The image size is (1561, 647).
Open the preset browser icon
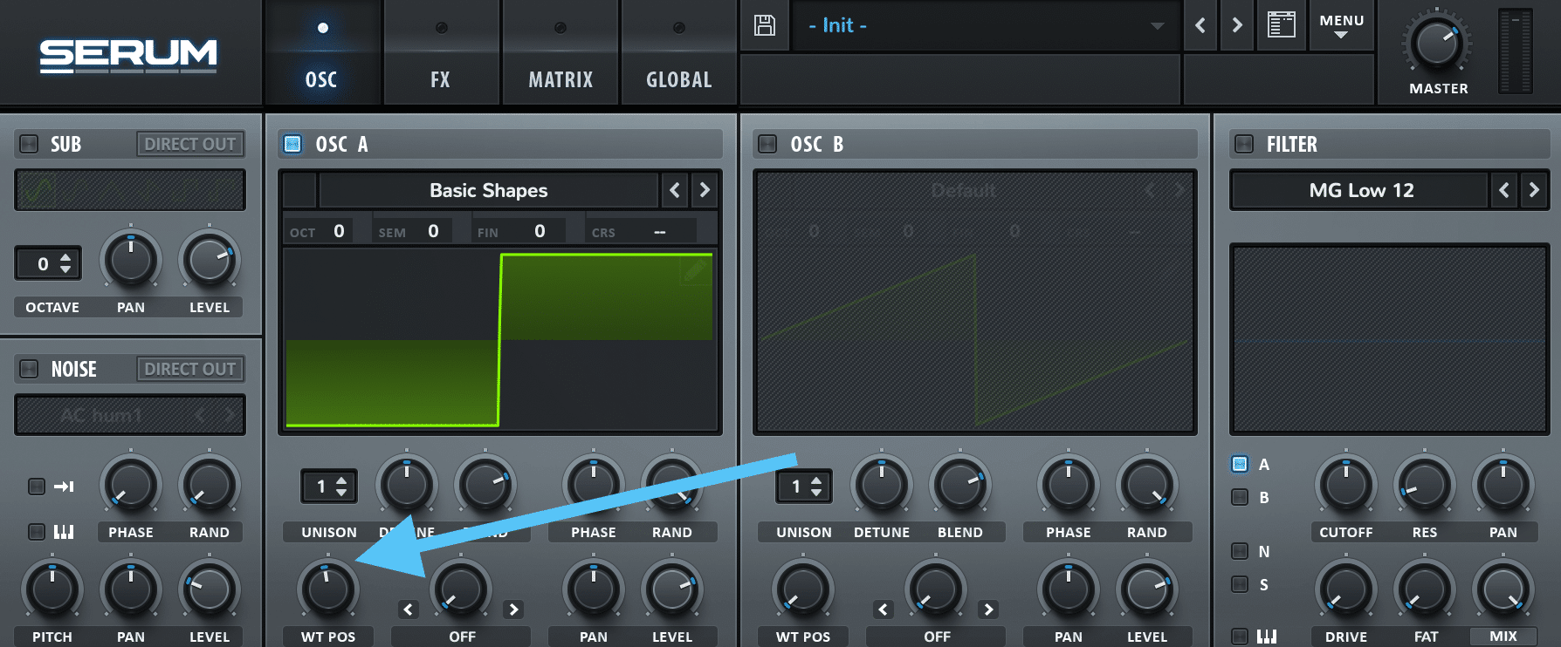pyautogui.click(x=1281, y=24)
